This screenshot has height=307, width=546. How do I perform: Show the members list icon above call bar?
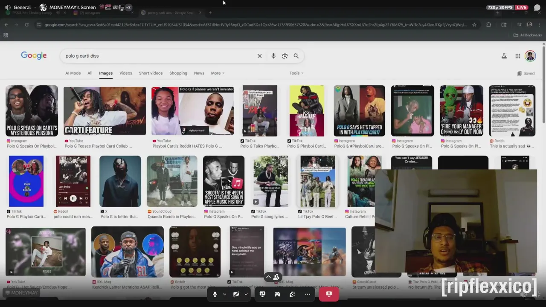276,278
